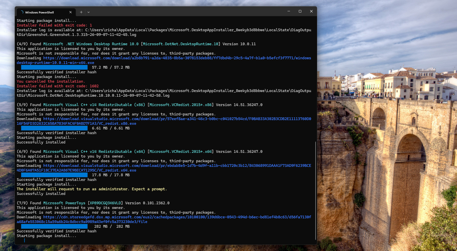Close the Windows PowerShell tab
The height and width of the screenshot is (251, 457).
[70, 12]
